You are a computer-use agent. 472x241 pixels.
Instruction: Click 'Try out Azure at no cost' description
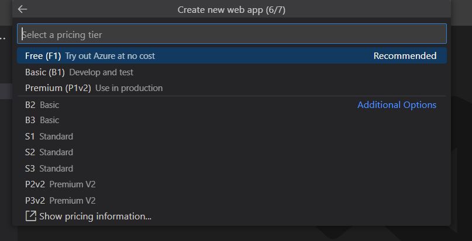[110, 56]
